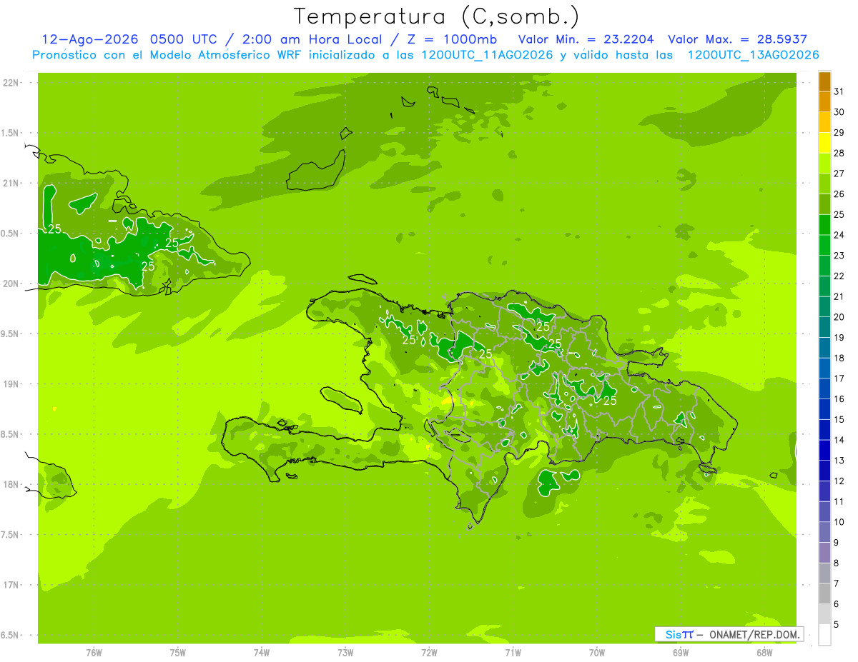Click the teal 19 degree legend swatch
858x662 pixels.
pos(824,328)
